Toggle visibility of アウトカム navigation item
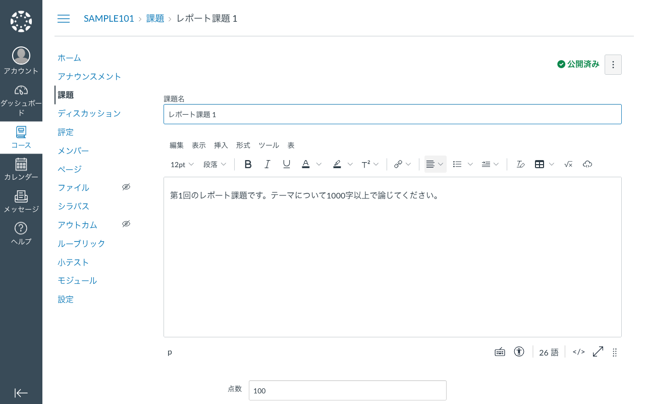The image size is (646, 404). pos(126,224)
